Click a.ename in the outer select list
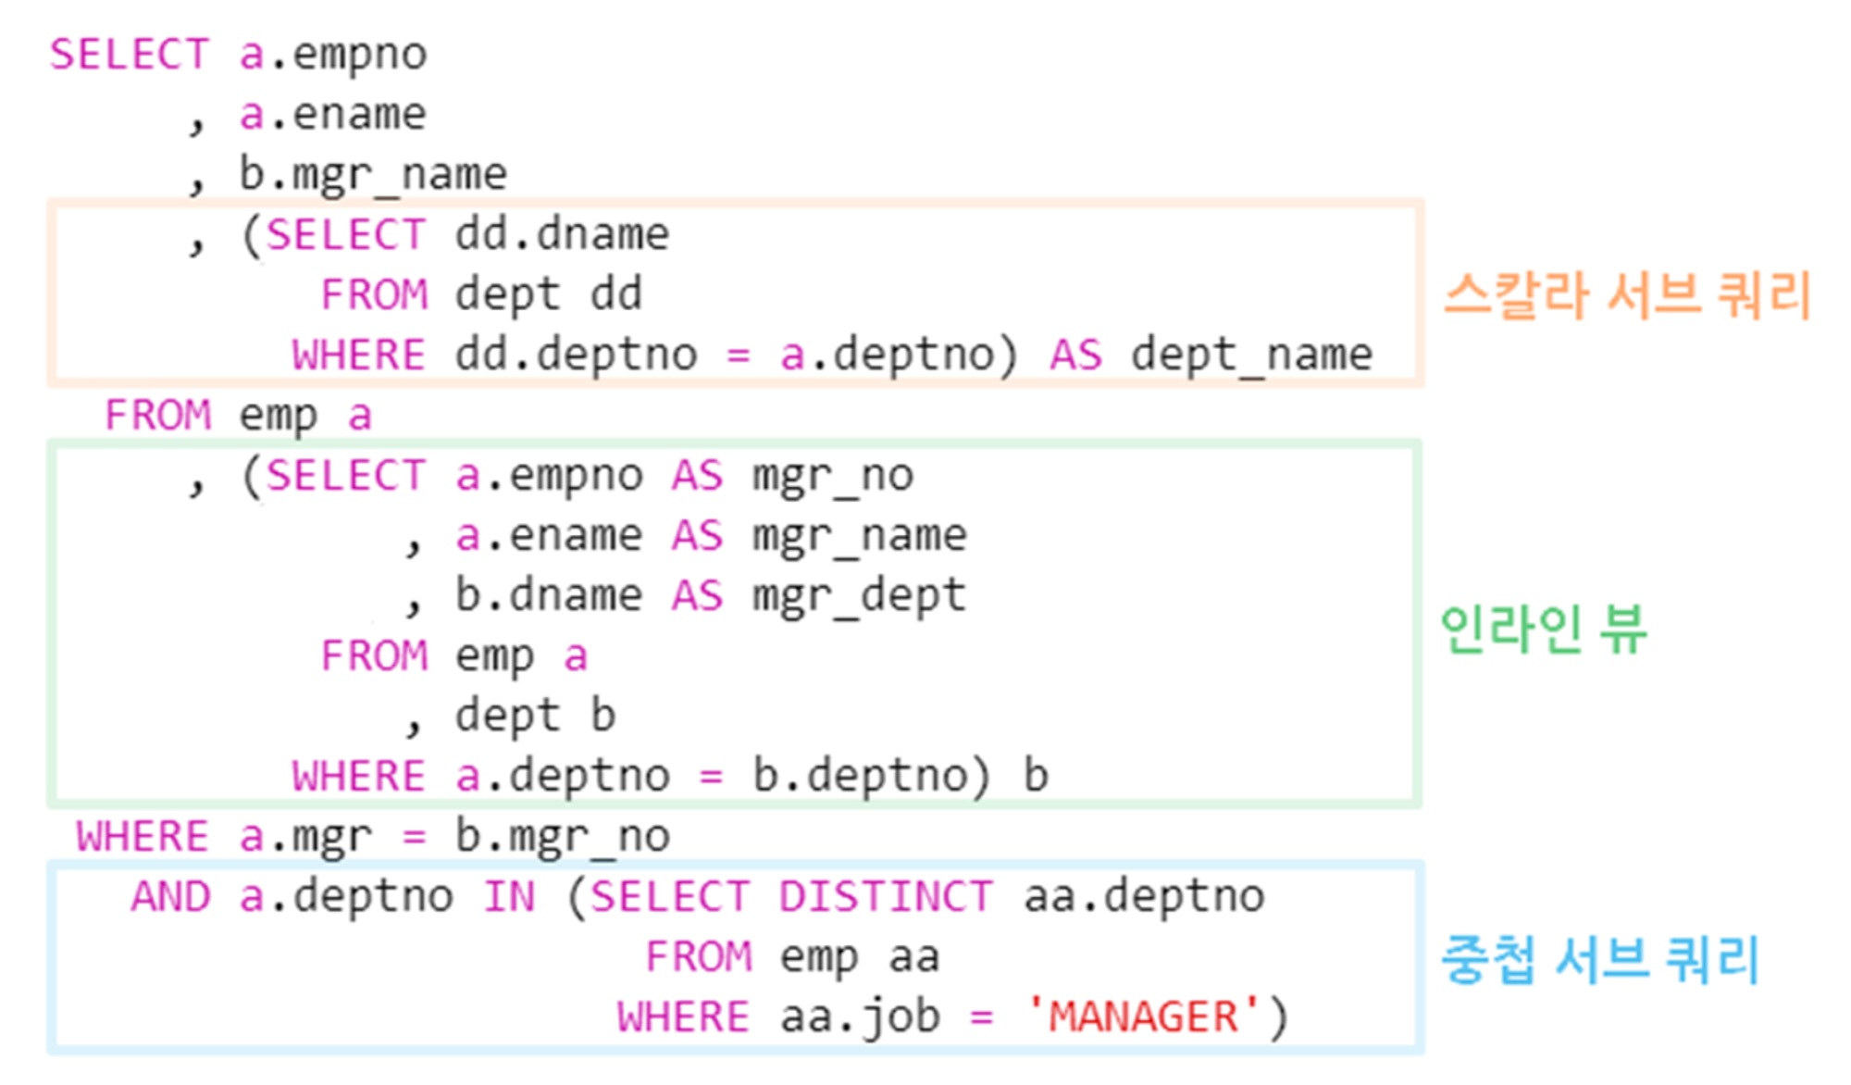Image resolution: width=1851 pixels, height=1085 pixels. pos(332,115)
